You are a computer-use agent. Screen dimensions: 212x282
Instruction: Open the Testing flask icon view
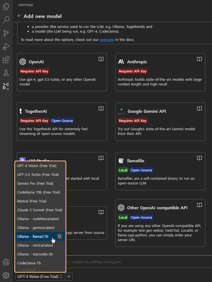click(x=6, y=73)
